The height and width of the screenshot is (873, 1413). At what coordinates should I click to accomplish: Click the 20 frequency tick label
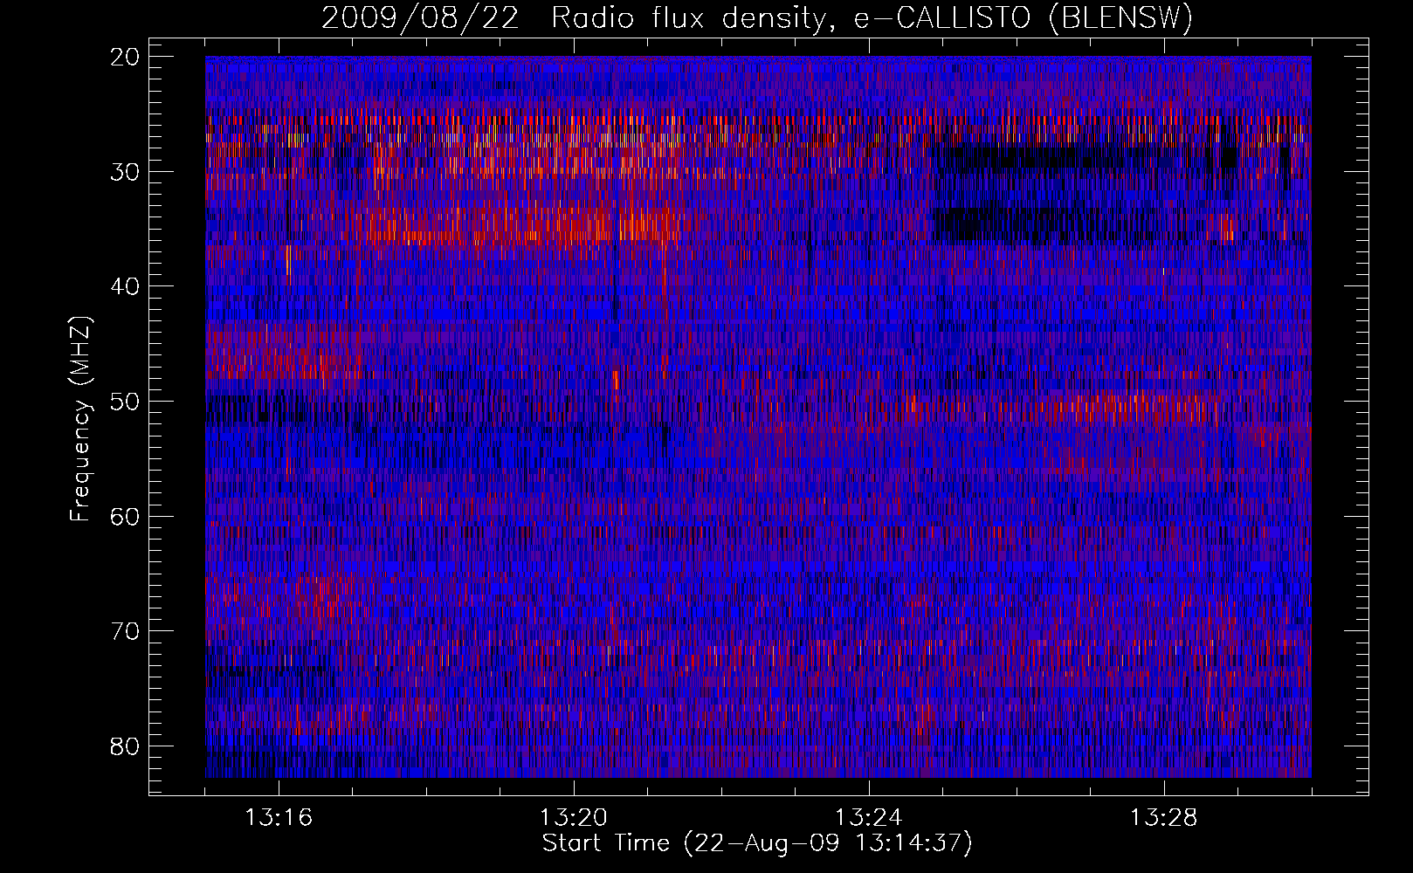(x=125, y=57)
